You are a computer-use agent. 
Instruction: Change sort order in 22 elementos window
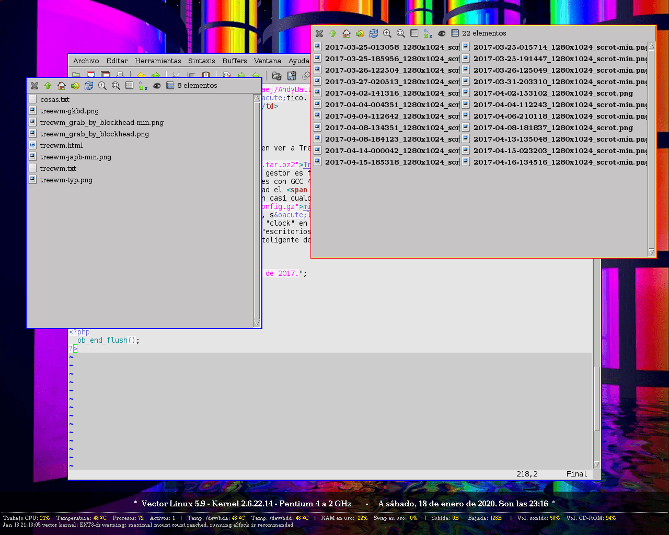click(428, 33)
